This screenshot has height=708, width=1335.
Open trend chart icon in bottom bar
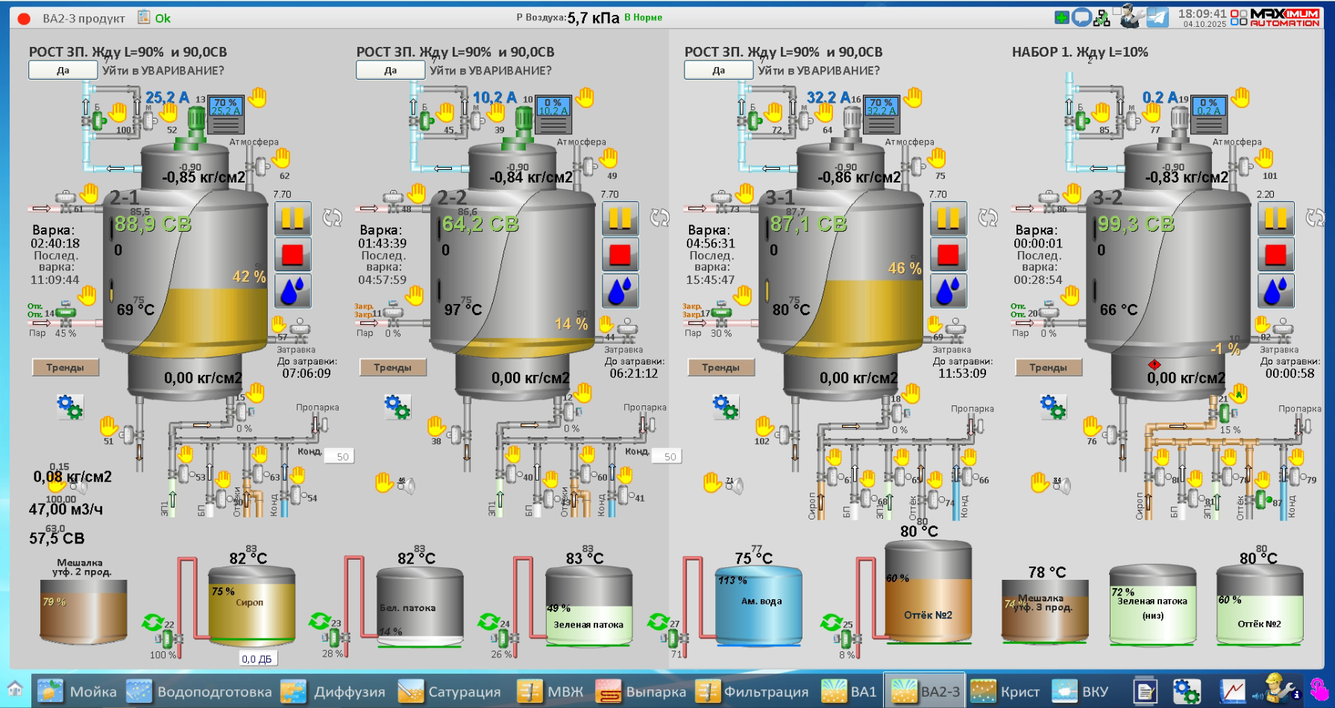[1231, 691]
